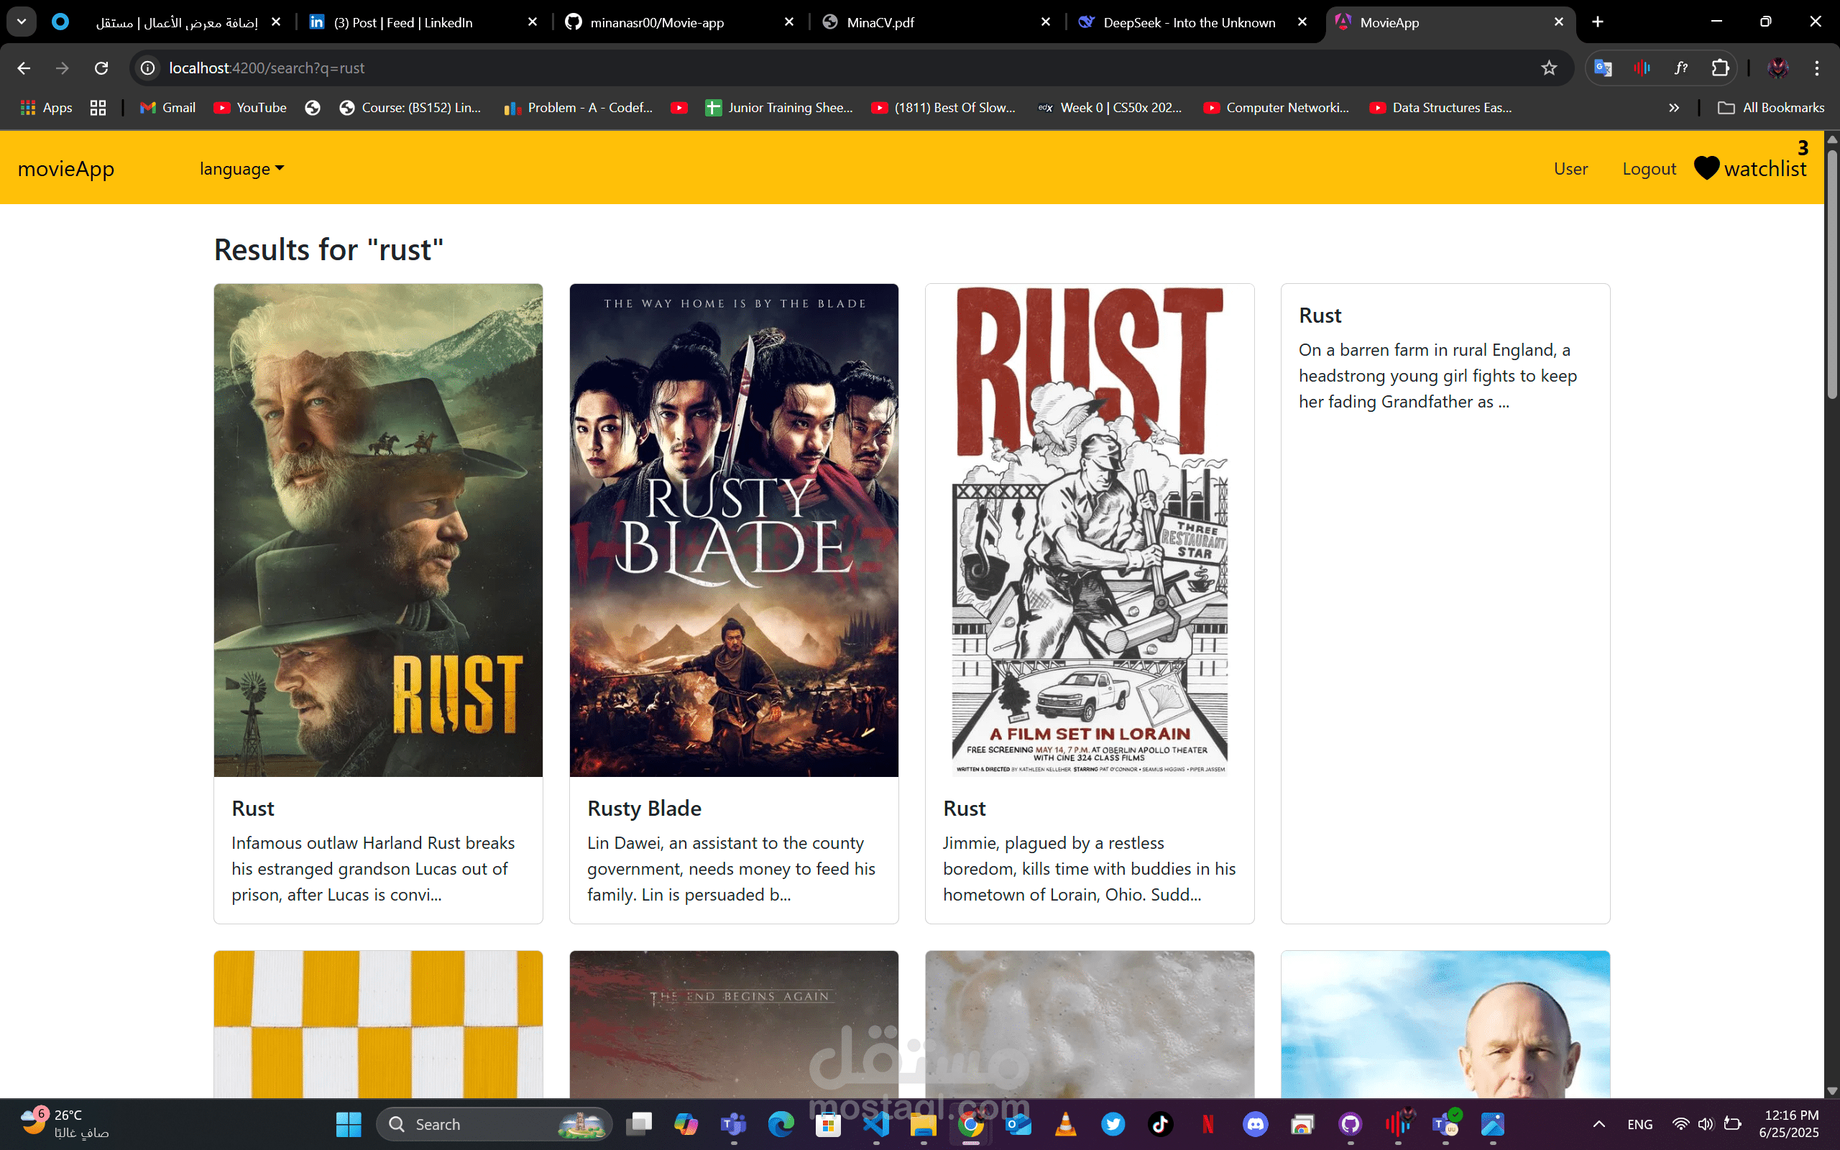Click the volume icon in system tray
Image resolution: width=1840 pixels, height=1150 pixels.
(1706, 1124)
